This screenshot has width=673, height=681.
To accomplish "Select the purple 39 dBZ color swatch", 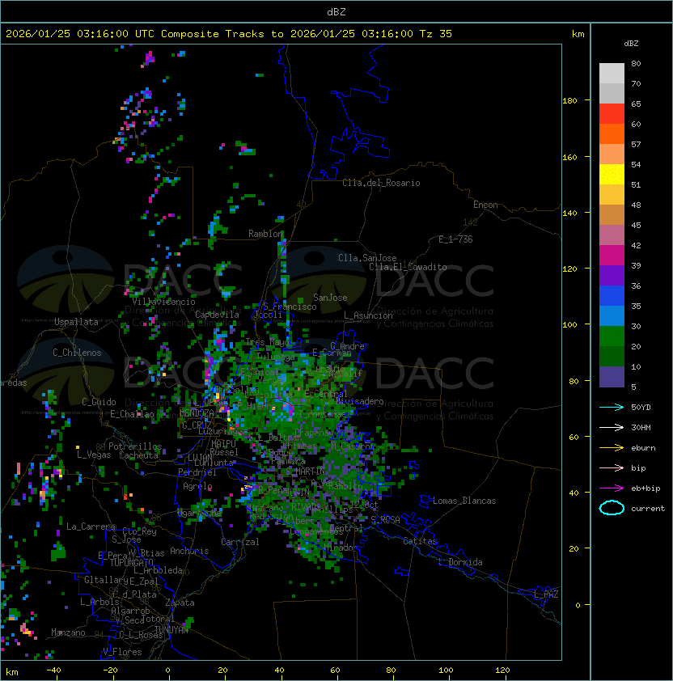I will [612, 275].
